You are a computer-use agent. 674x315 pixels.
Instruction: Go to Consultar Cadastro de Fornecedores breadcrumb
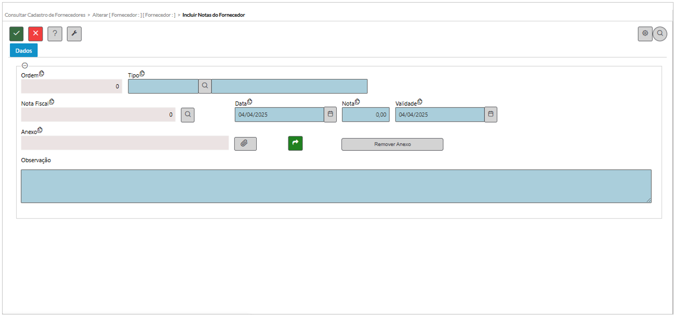coord(45,15)
